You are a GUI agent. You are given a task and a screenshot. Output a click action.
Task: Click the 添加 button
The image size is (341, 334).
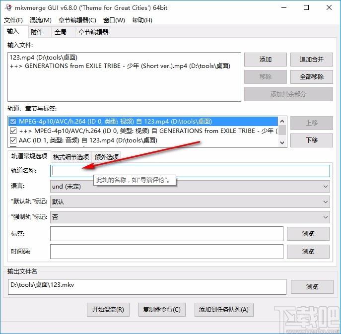[x=266, y=60]
